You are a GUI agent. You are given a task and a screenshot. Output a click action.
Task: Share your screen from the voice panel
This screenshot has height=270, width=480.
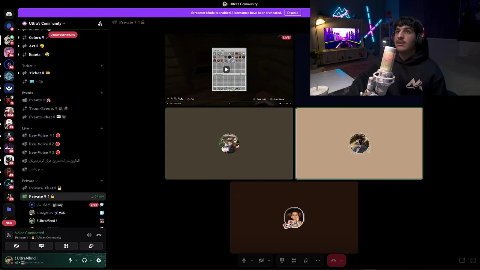[41, 246]
